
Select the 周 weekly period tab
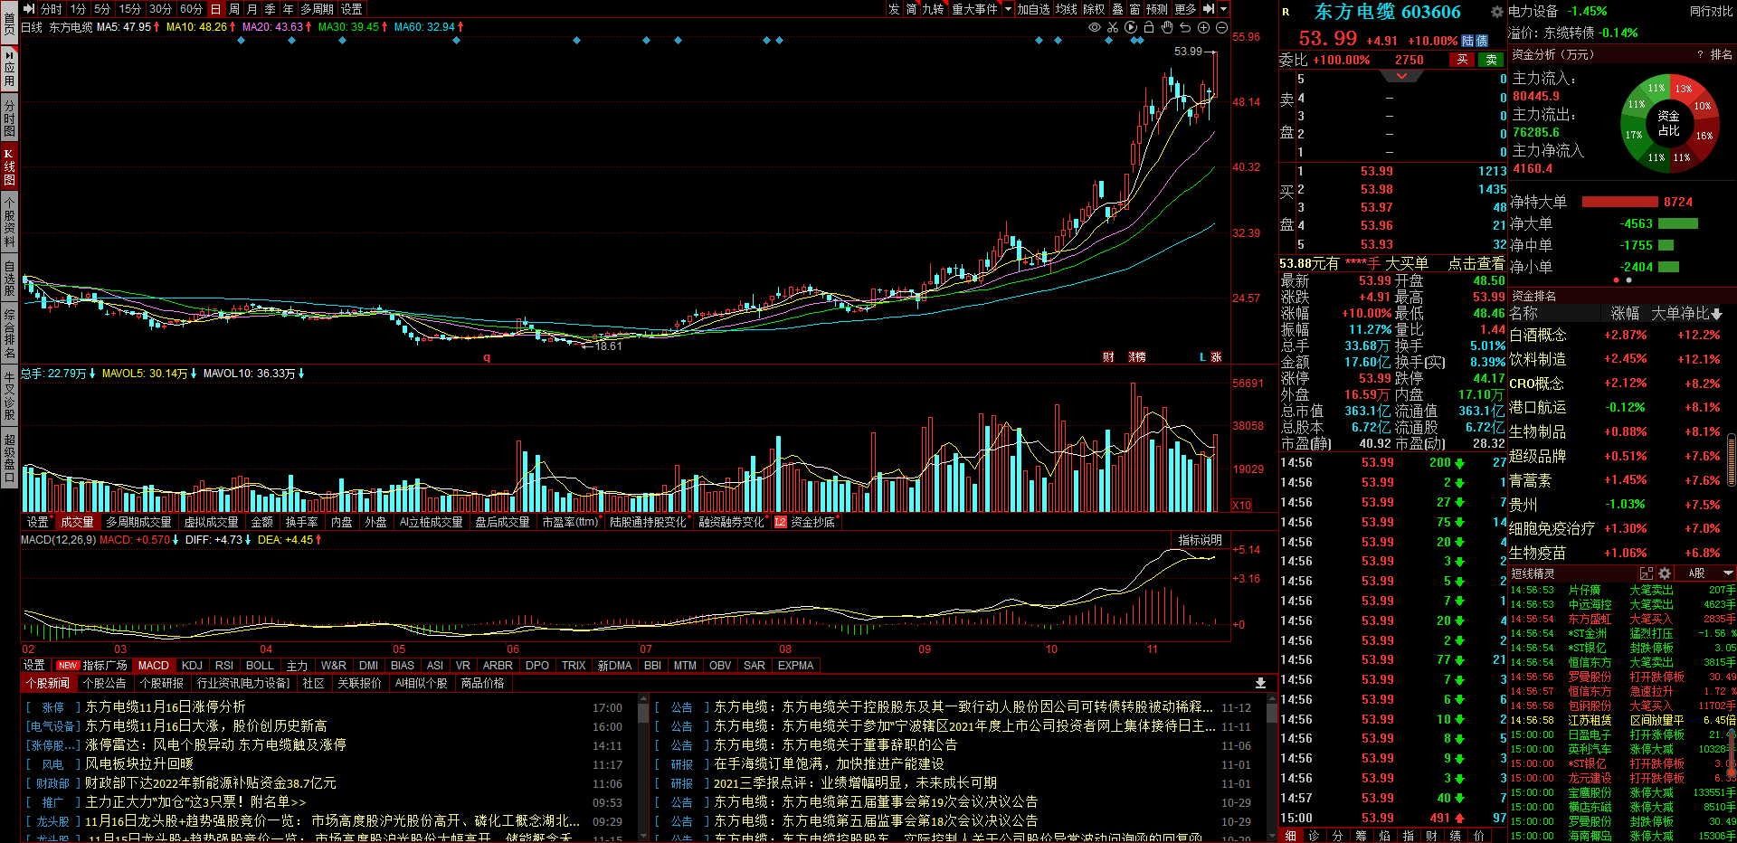point(234,9)
